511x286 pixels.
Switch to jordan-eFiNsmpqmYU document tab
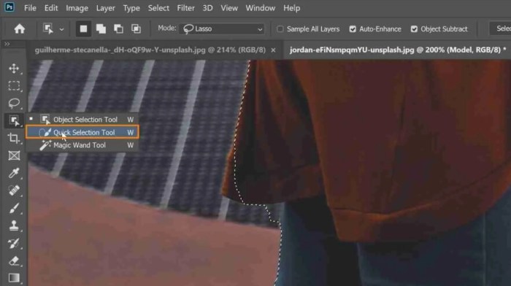coord(398,50)
